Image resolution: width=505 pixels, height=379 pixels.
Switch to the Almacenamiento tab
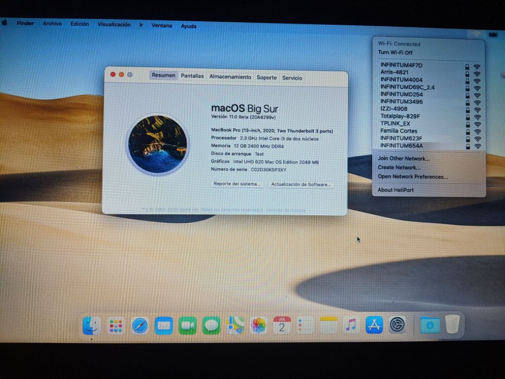[230, 77]
